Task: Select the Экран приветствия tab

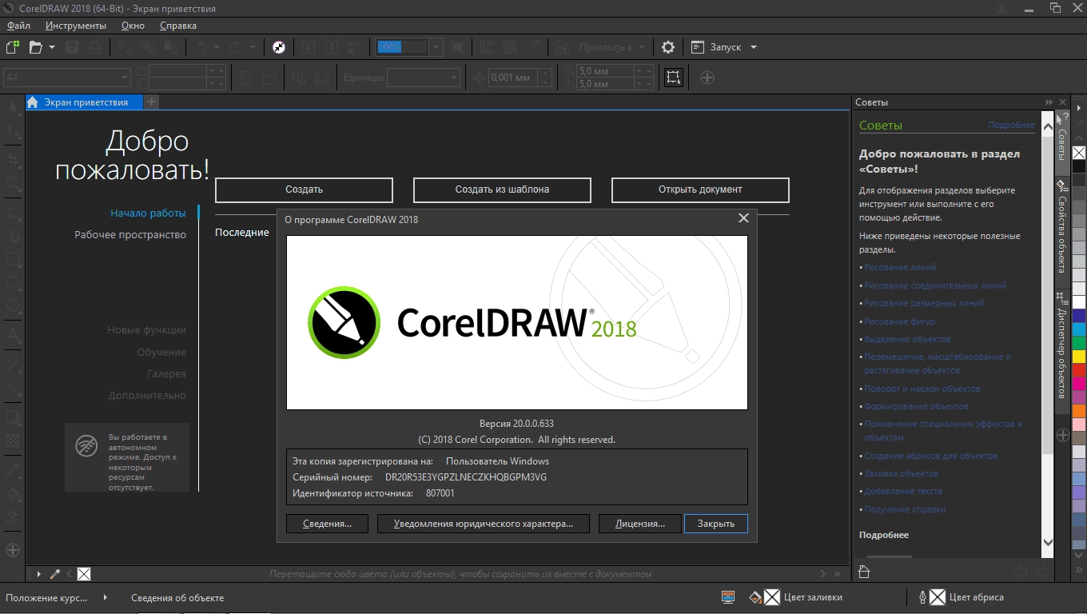Action: [85, 102]
